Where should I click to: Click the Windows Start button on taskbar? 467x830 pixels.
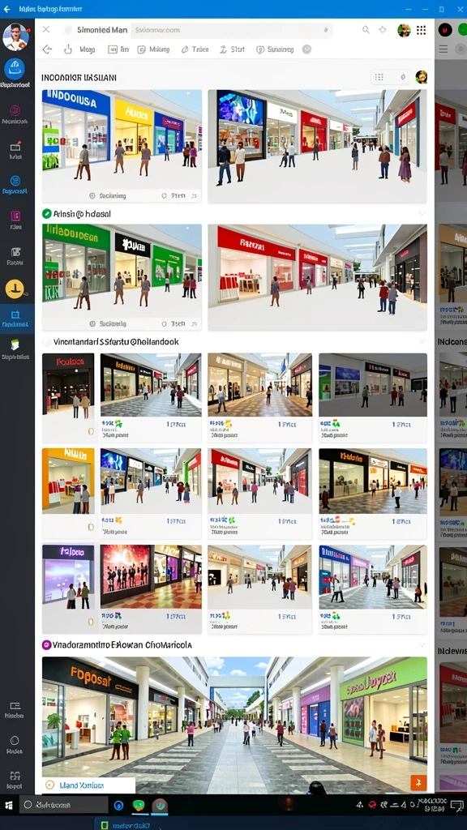pos(8,805)
